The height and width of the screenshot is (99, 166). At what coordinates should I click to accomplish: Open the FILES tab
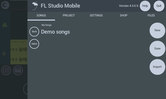(x=151, y=16)
